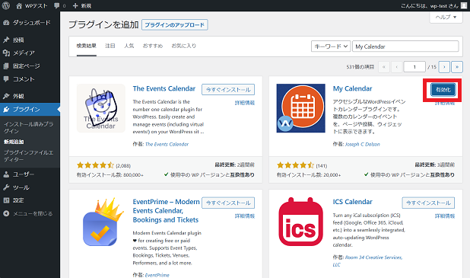The height and width of the screenshot is (278, 470).
Task: Open インストール済みプラグイン submenu
Action: [x=28, y=127]
